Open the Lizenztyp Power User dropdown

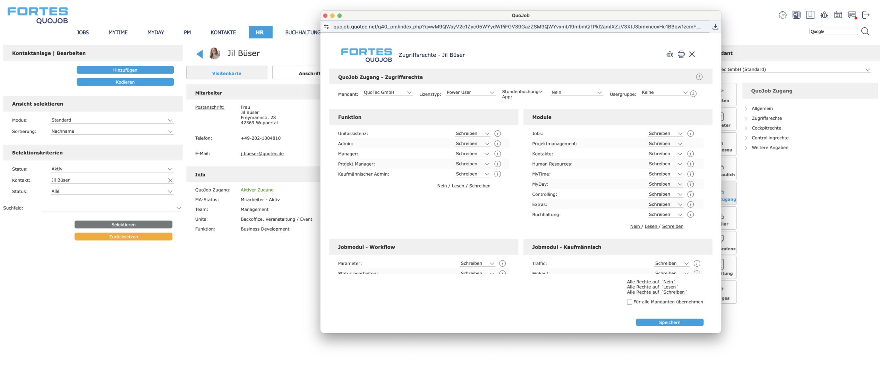tap(470, 92)
